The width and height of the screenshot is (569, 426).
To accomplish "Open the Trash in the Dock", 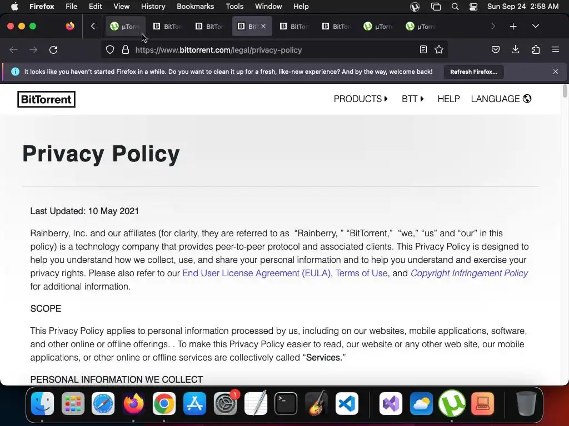I will [x=526, y=404].
